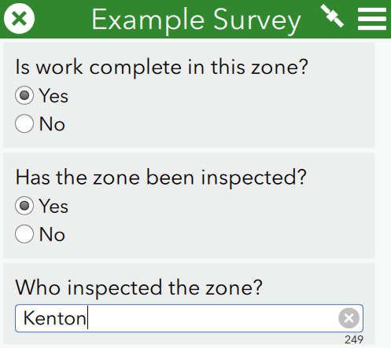
Task: Click the 'Yes' label text under zone inspected question
Action: coord(53,207)
